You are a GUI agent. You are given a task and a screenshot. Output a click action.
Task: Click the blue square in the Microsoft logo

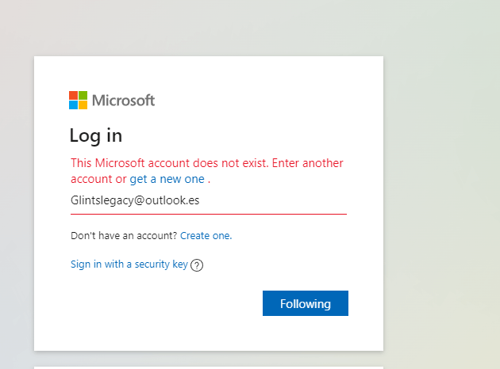coord(73,105)
